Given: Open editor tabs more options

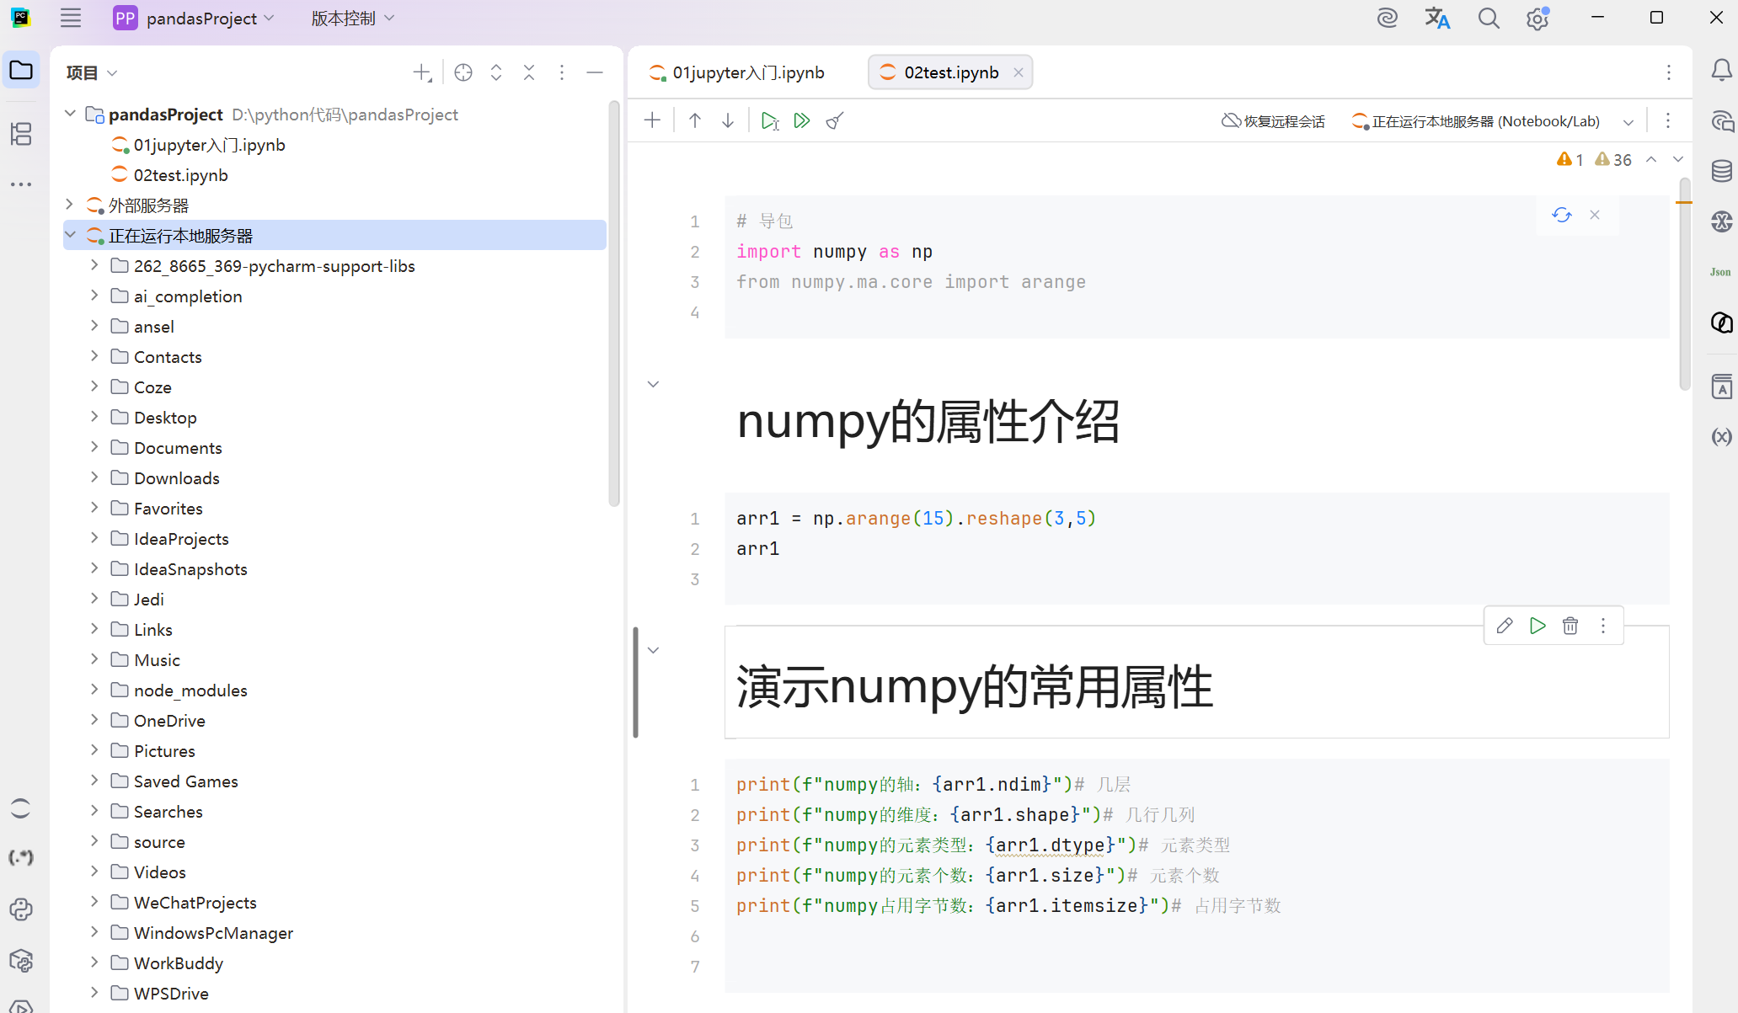Looking at the screenshot, I should coord(1669,72).
